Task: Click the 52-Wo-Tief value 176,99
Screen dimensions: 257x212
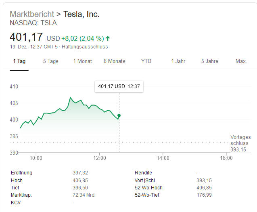Action: click(203, 195)
